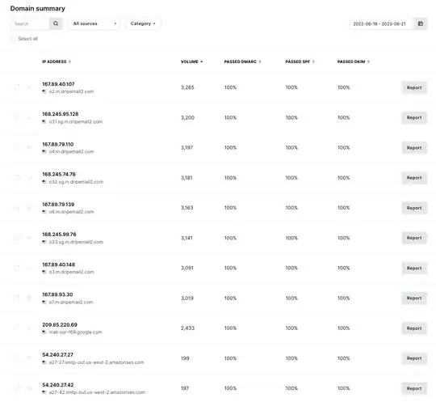
Task: Select IP address 167.89.79.110
Action: coord(58,144)
